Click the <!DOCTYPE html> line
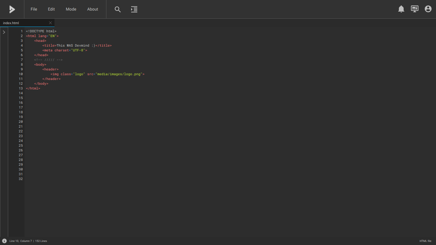 pyautogui.click(x=41, y=31)
